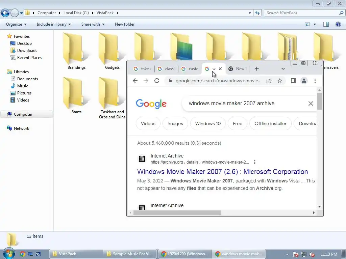Select Videos filter chip
Screen dimensions: 346x259
(x=148, y=123)
